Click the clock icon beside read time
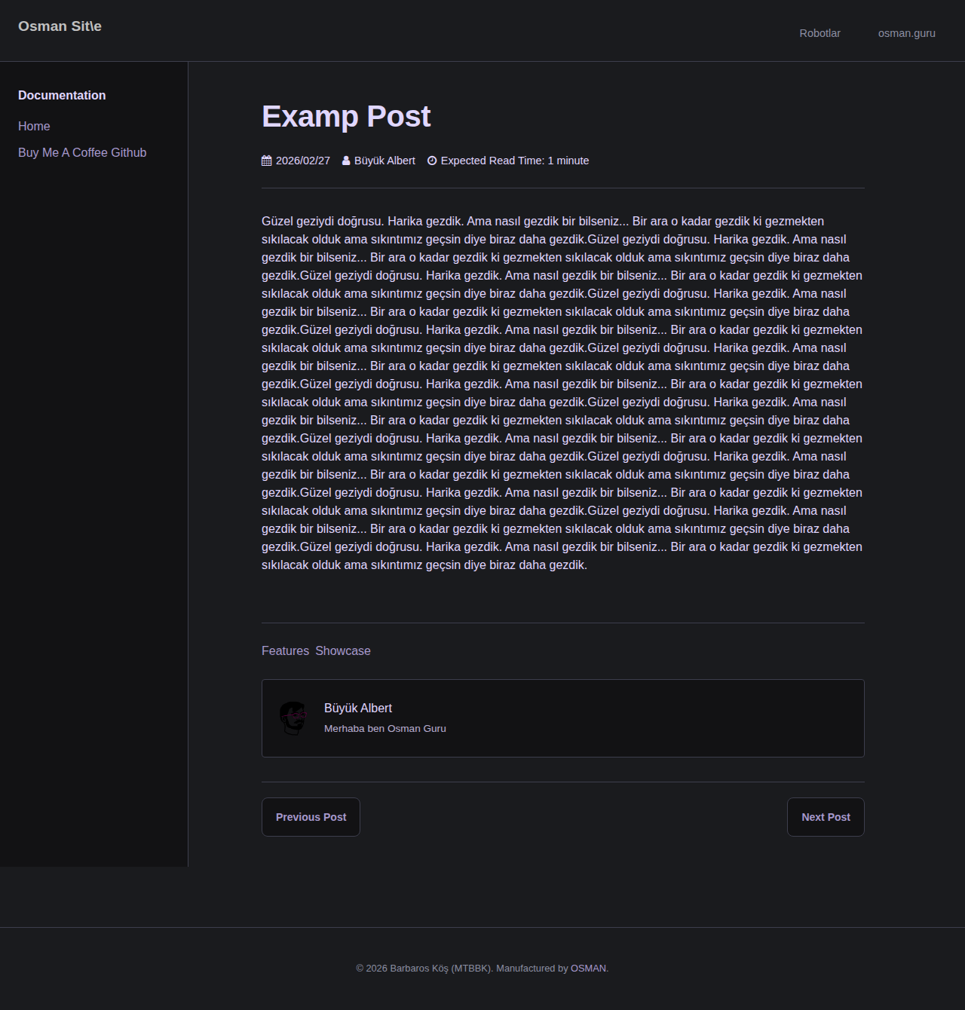 coord(432,161)
